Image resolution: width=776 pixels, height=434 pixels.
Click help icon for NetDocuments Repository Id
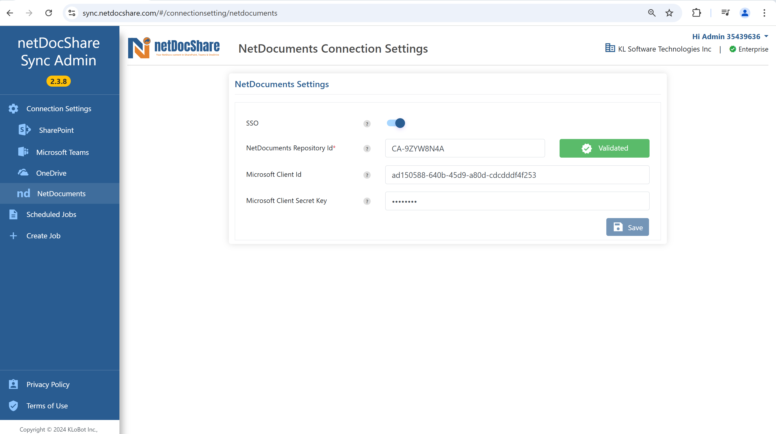click(x=367, y=149)
